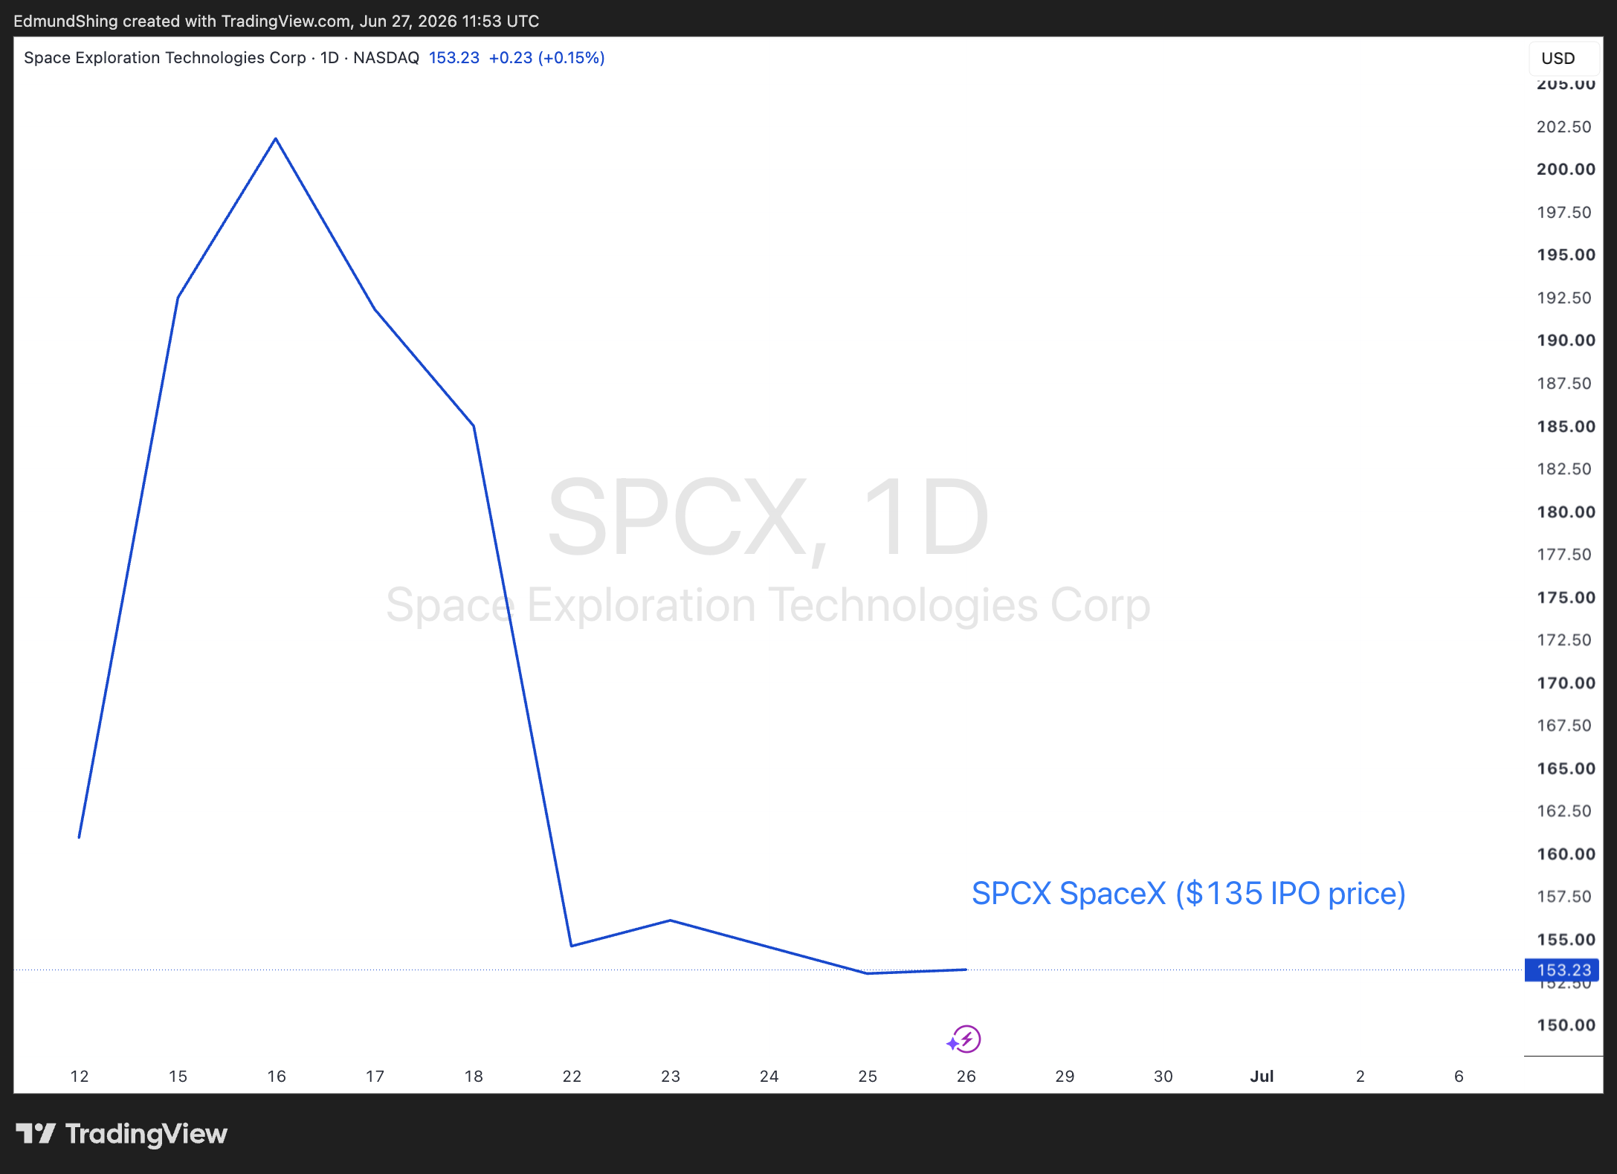The height and width of the screenshot is (1174, 1617).
Task: Click the 30 date on time axis
Action: 1163,1076
